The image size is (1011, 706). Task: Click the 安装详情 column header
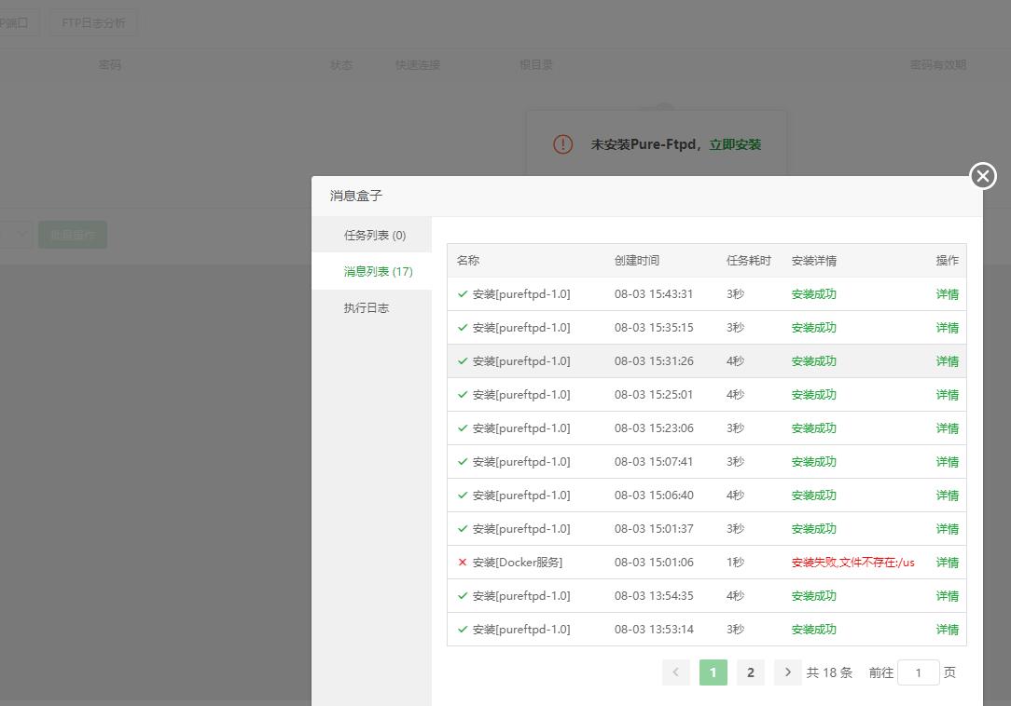(813, 260)
